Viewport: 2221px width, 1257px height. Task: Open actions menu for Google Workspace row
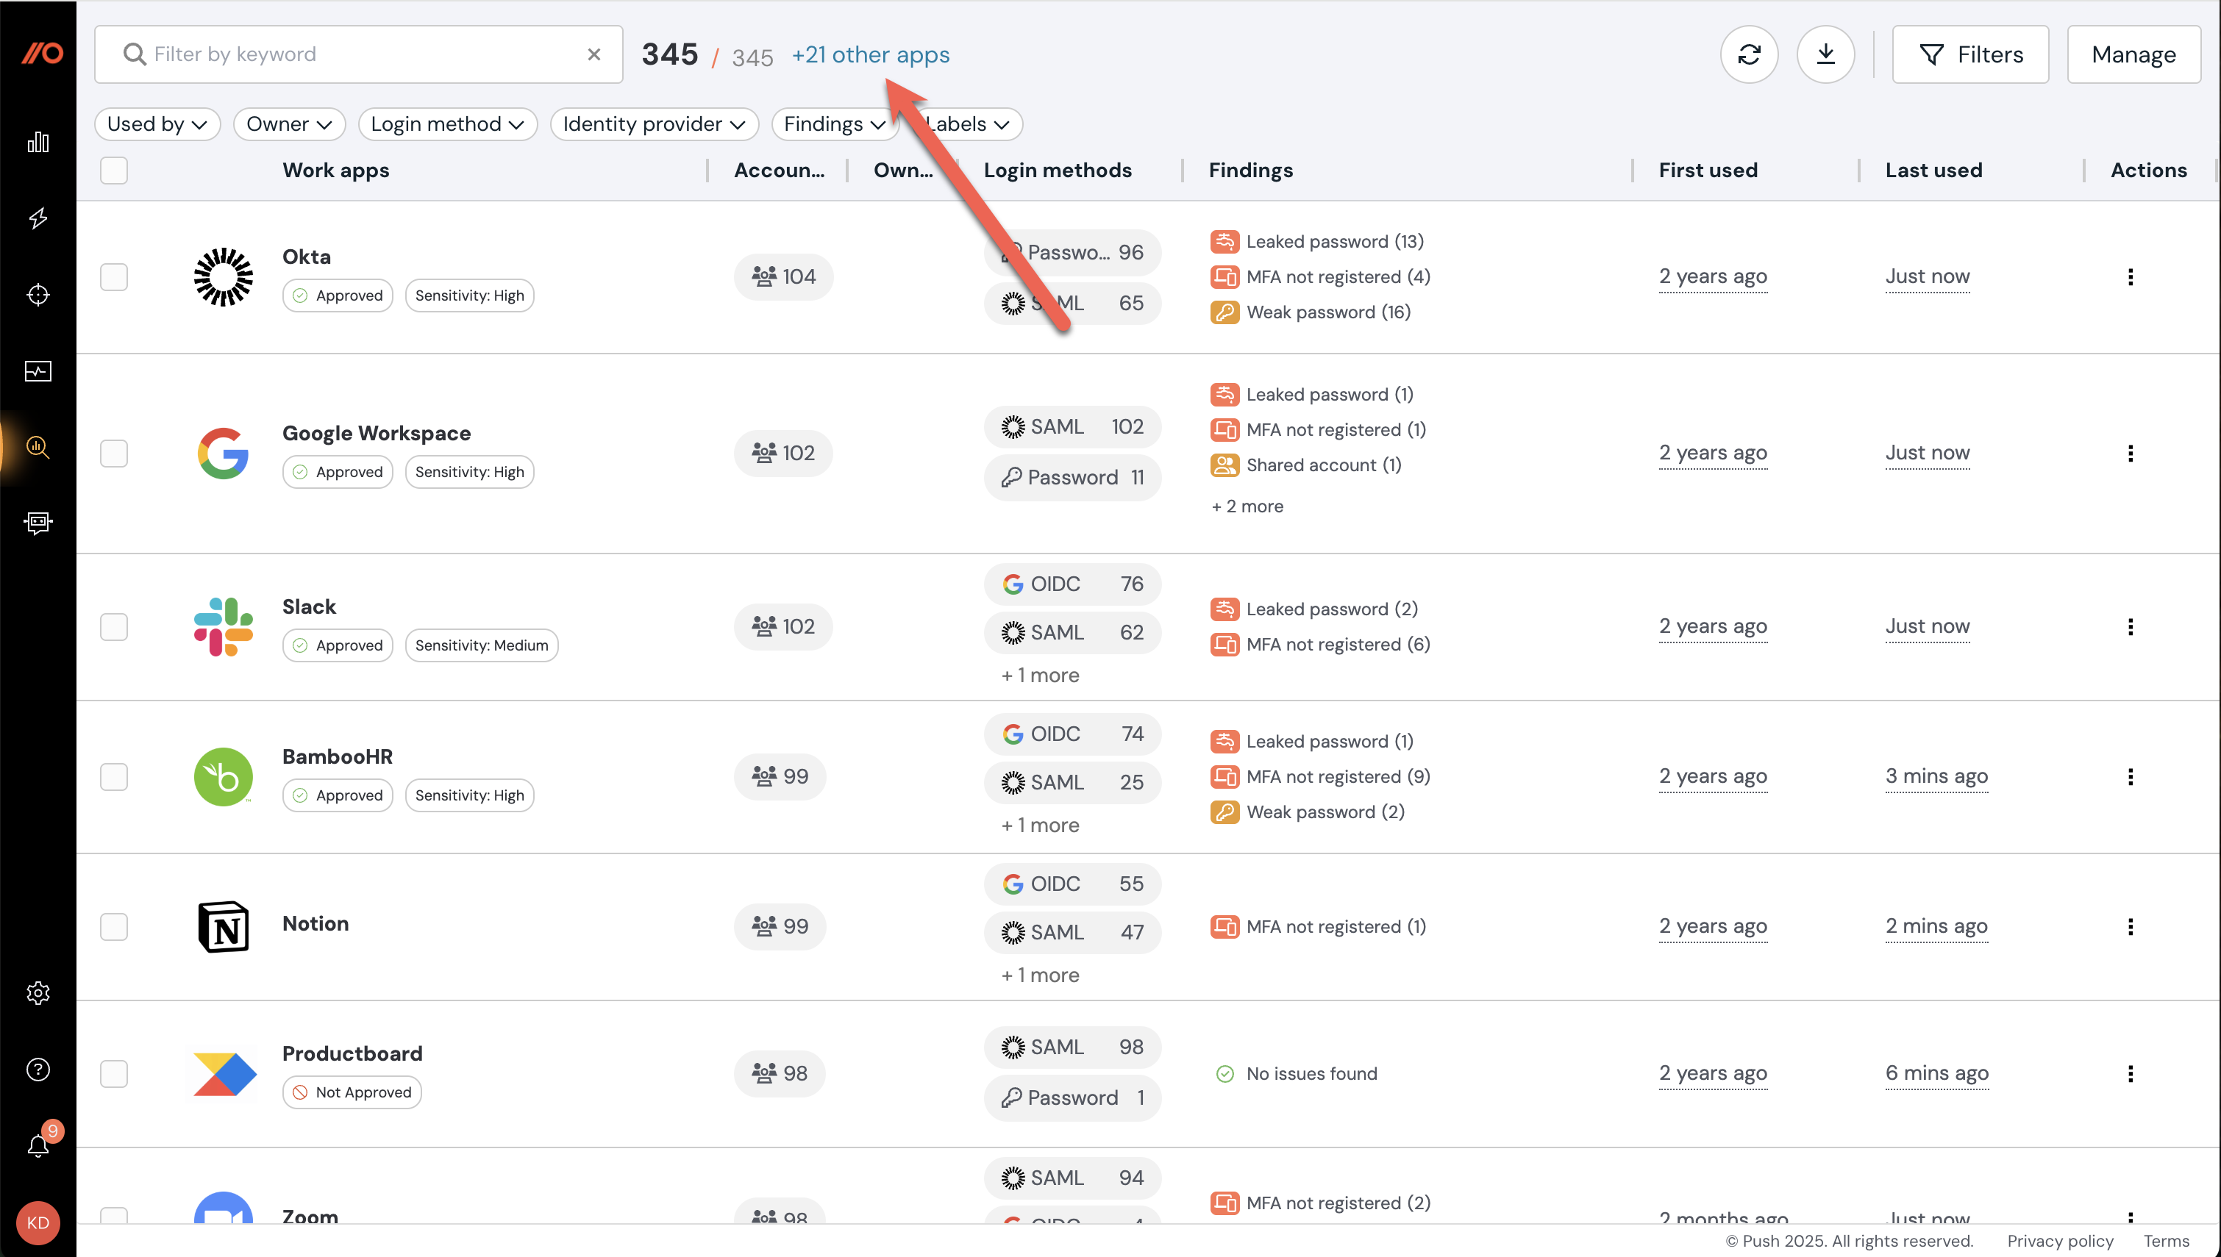(2130, 454)
